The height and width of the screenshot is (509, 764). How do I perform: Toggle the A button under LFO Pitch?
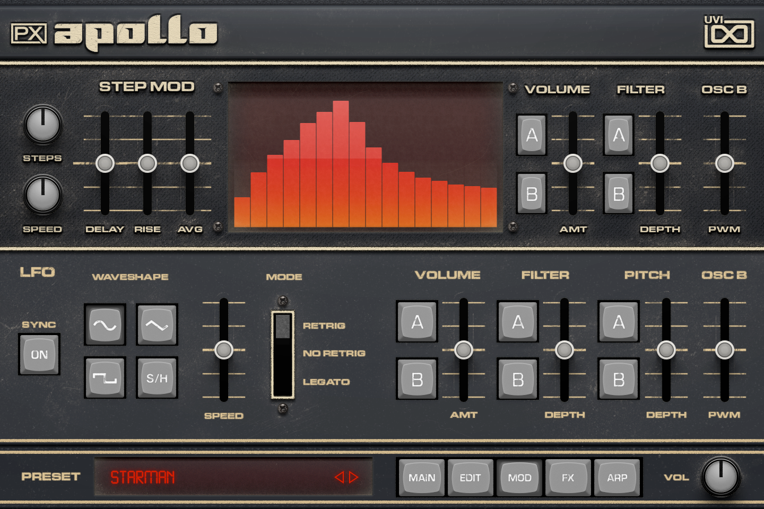(618, 322)
